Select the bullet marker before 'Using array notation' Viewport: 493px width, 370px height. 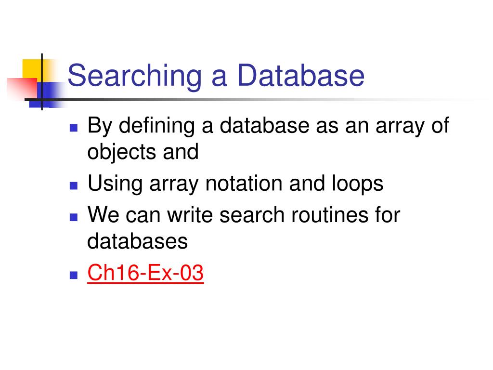74,185
